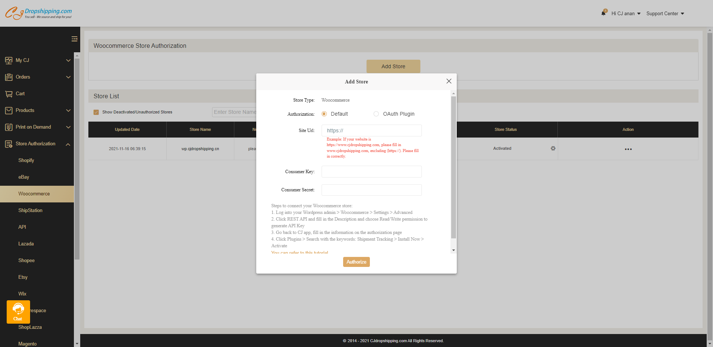Click the Consumer Key input field
Image resolution: width=713 pixels, height=347 pixels.
click(371, 172)
